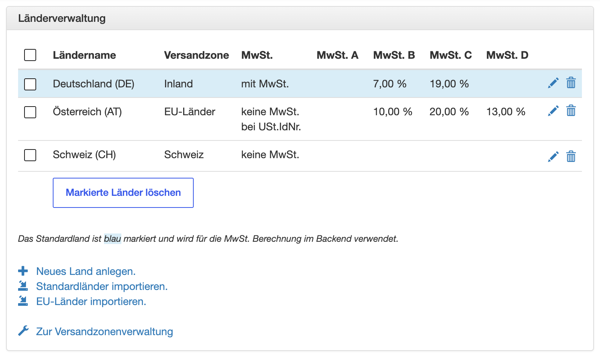Select Deutschland (DE) country name
600x357 pixels.
tap(93, 84)
